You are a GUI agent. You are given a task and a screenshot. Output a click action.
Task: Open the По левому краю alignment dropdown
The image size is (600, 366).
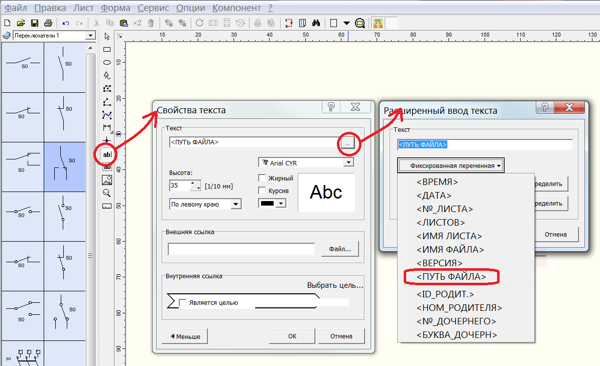click(x=236, y=204)
